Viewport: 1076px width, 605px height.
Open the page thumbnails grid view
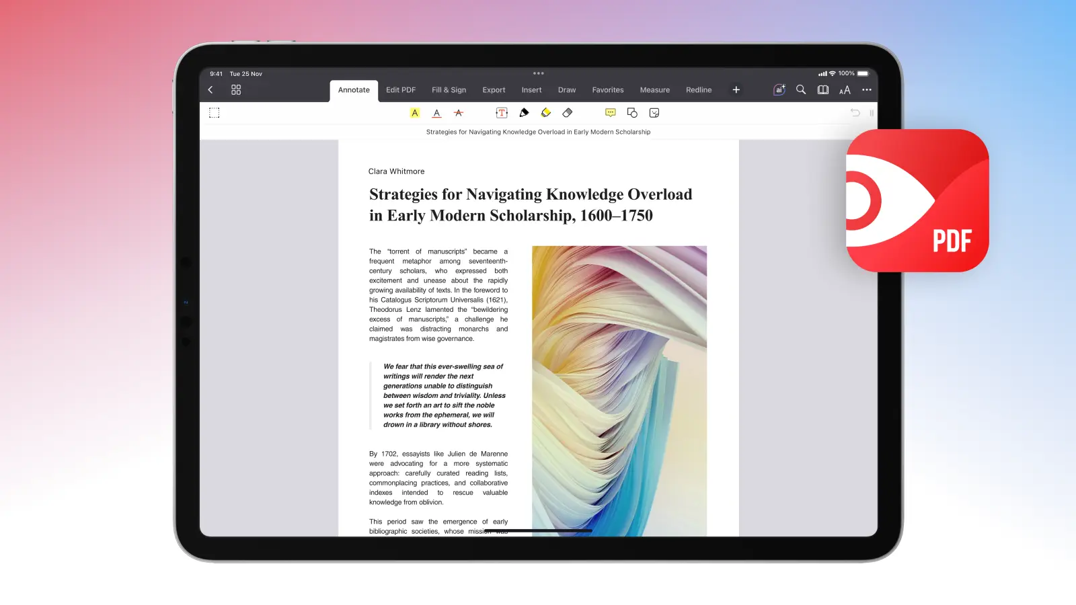click(236, 90)
